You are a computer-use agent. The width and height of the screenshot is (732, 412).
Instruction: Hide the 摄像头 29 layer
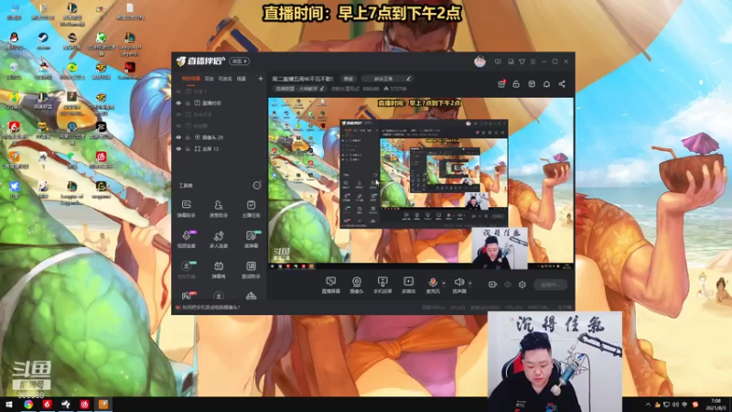(x=178, y=137)
